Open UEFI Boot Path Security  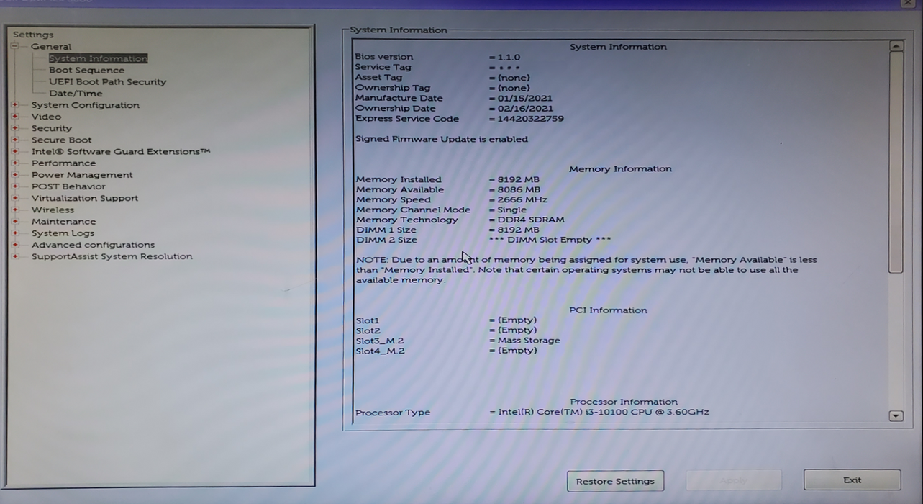pos(107,82)
